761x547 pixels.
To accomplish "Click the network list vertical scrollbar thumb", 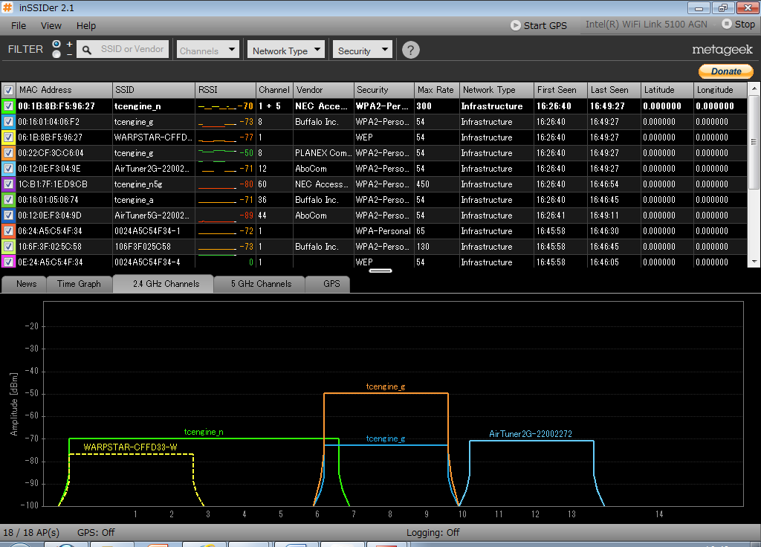I will (x=754, y=142).
